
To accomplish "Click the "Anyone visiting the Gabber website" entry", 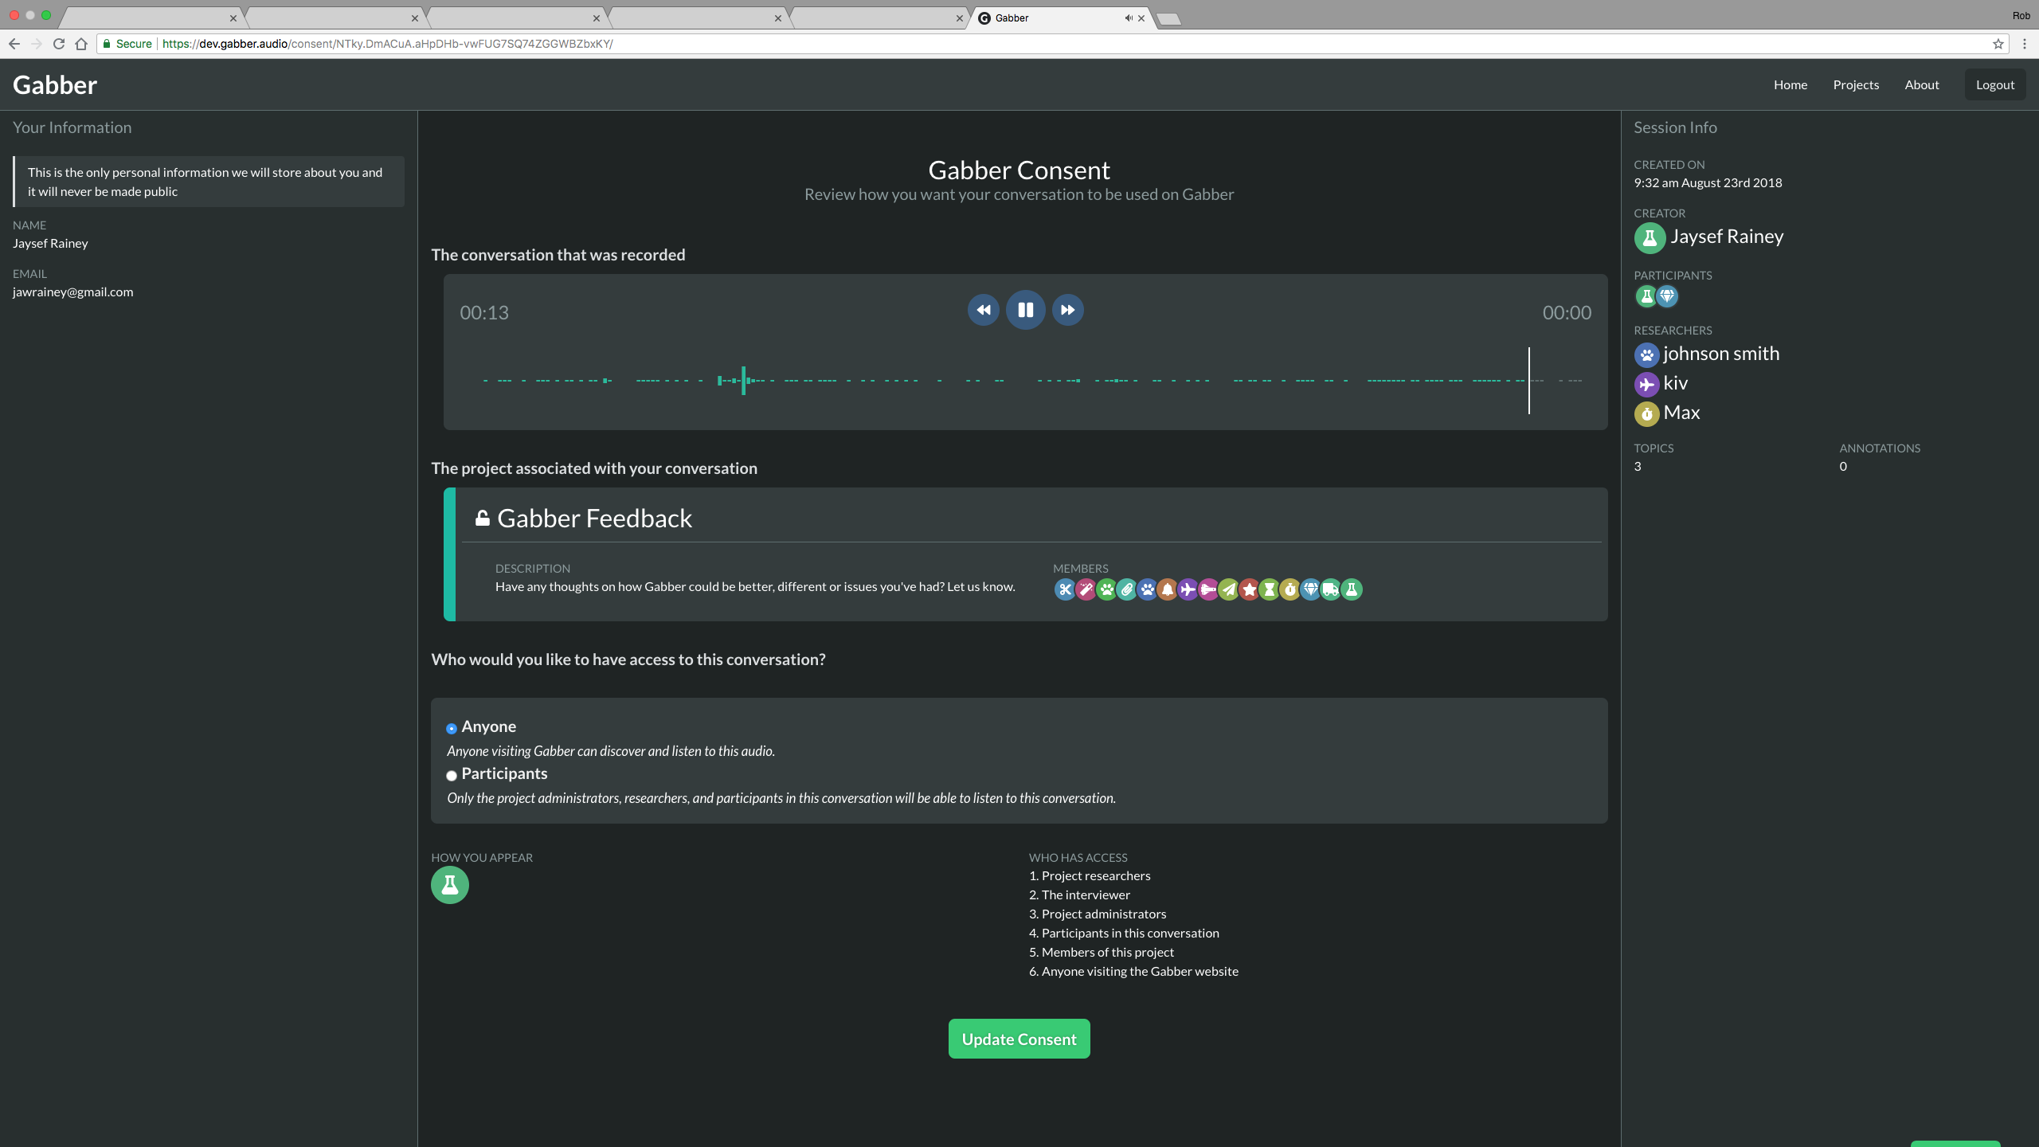I will [1140, 971].
